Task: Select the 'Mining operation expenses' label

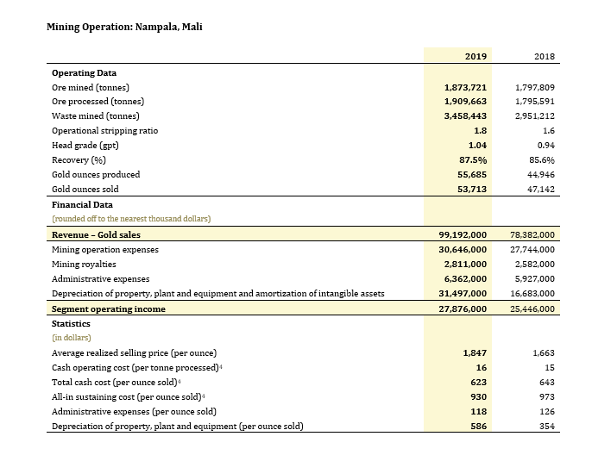Action: tap(105, 250)
